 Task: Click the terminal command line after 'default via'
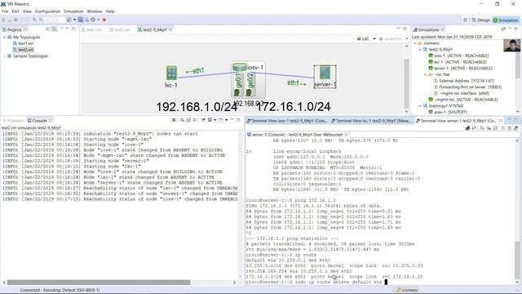click(386, 282)
